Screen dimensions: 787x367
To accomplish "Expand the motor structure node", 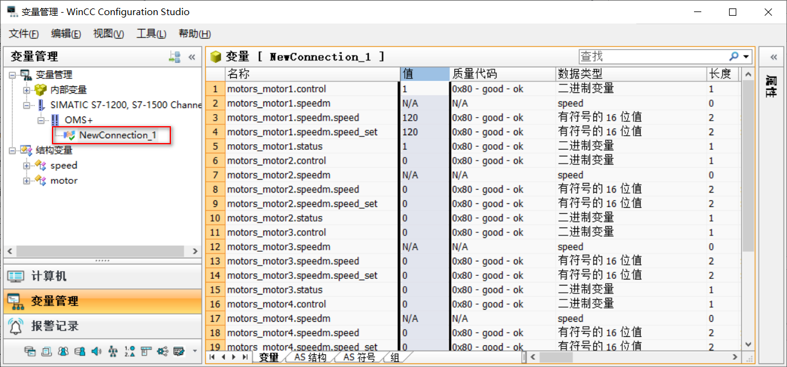I will click(27, 180).
